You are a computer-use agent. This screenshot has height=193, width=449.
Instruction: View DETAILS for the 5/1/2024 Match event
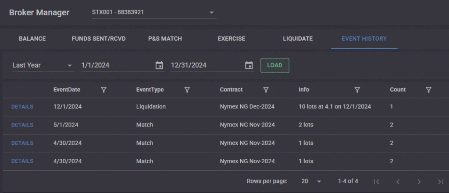[22, 125]
